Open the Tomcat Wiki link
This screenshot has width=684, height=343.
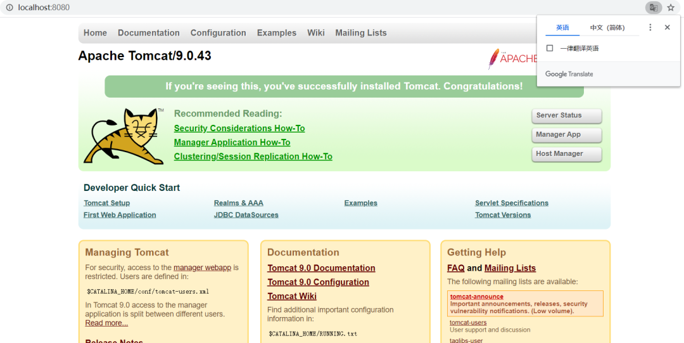coord(292,296)
